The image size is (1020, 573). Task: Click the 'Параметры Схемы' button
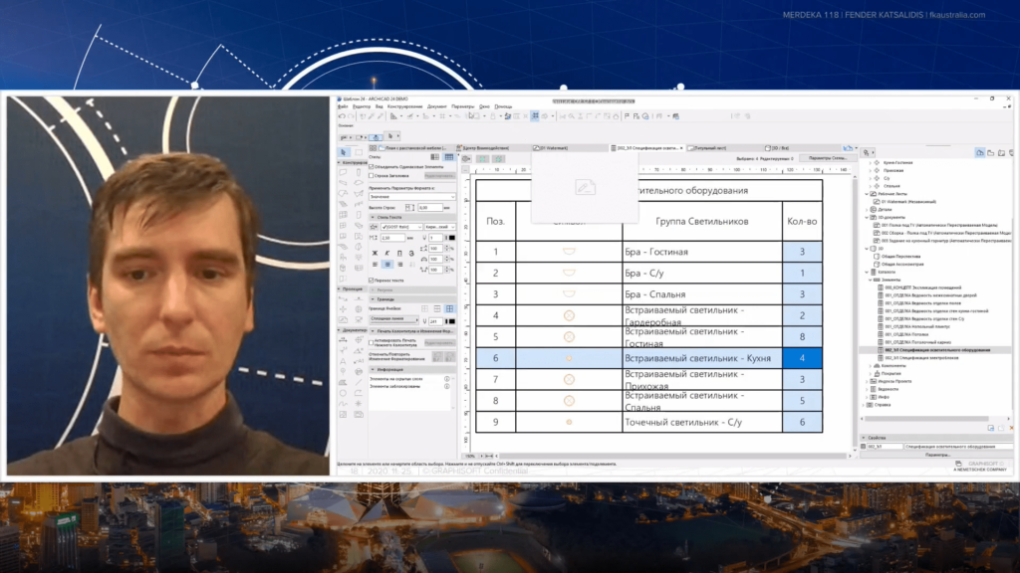click(828, 157)
